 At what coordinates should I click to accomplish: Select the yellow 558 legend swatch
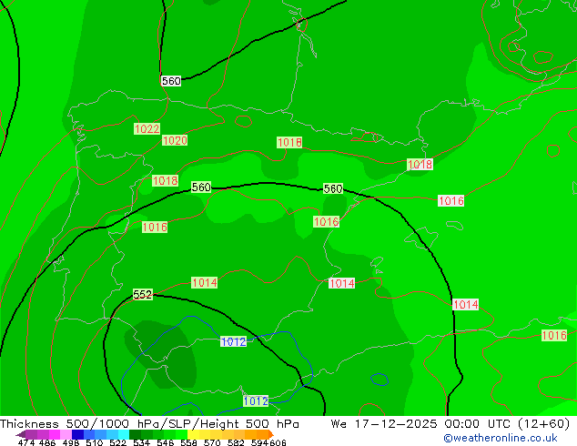[193, 434]
